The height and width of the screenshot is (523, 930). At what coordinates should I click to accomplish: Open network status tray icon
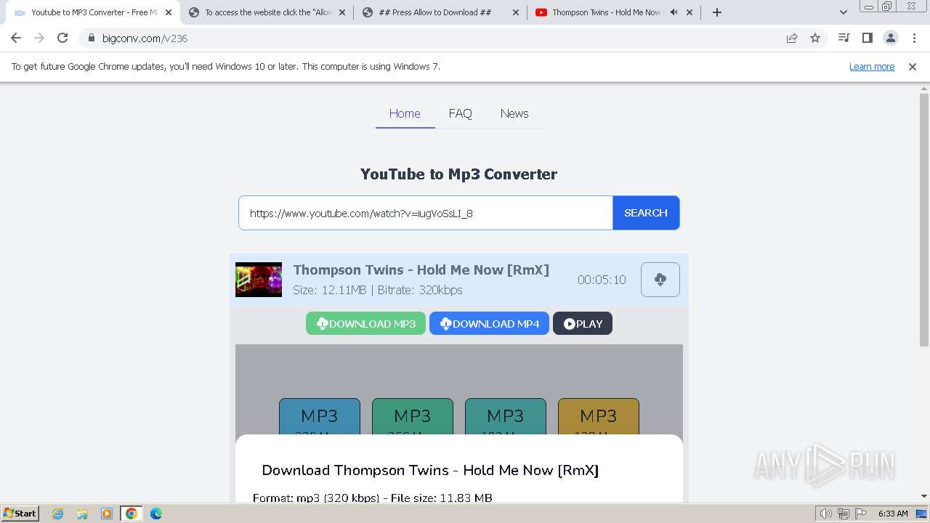(844, 514)
